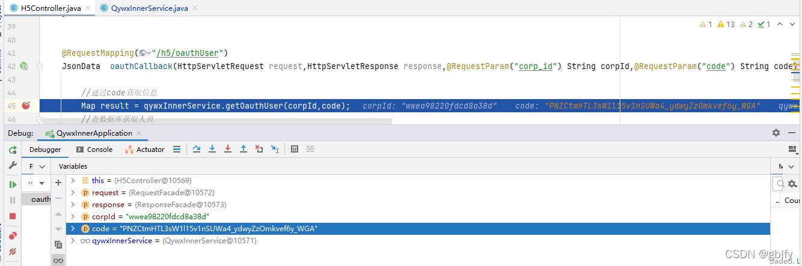Open the Frames dropdown chevron
802x266 pixels.
point(41,166)
